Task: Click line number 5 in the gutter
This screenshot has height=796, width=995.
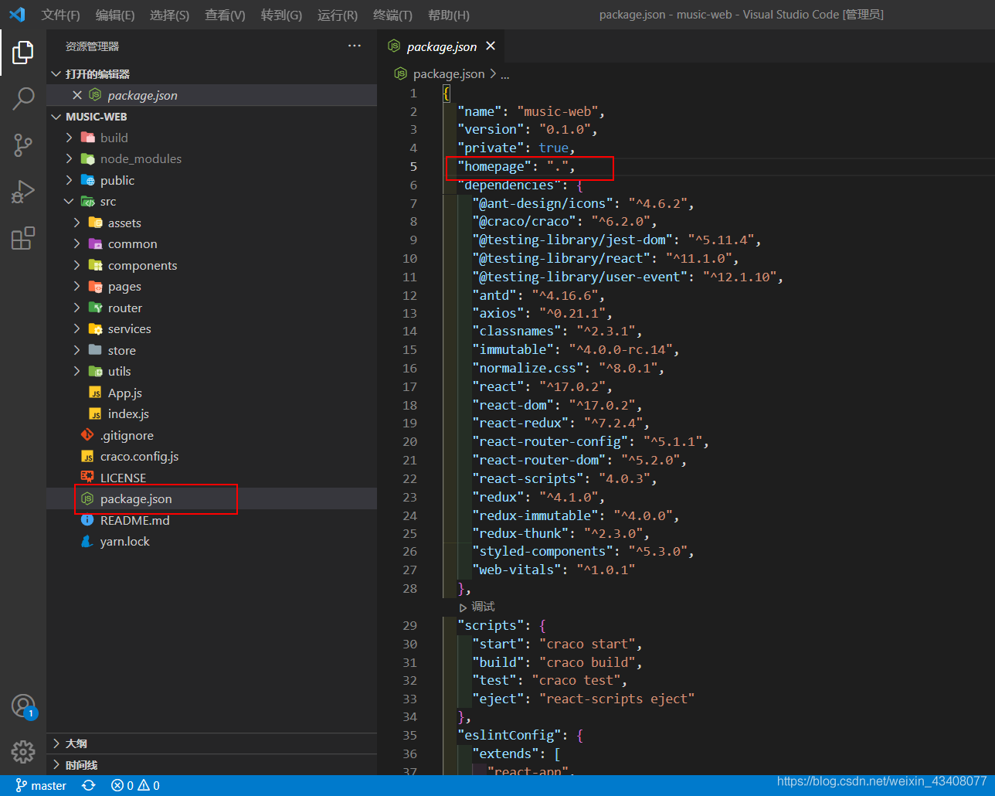Action: tap(413, 166)
